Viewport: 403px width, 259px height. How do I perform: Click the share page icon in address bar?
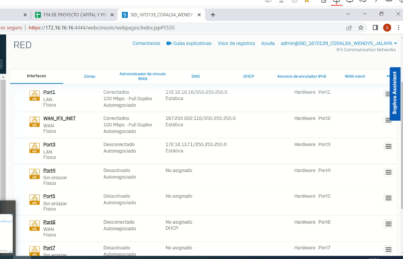pos(349,28)
